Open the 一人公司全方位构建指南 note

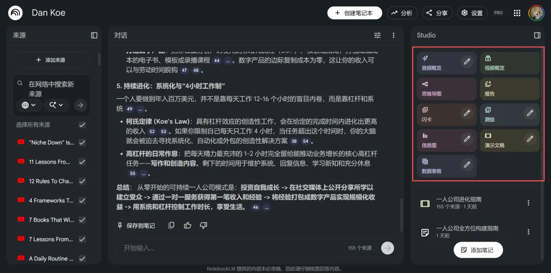point(470,232)
